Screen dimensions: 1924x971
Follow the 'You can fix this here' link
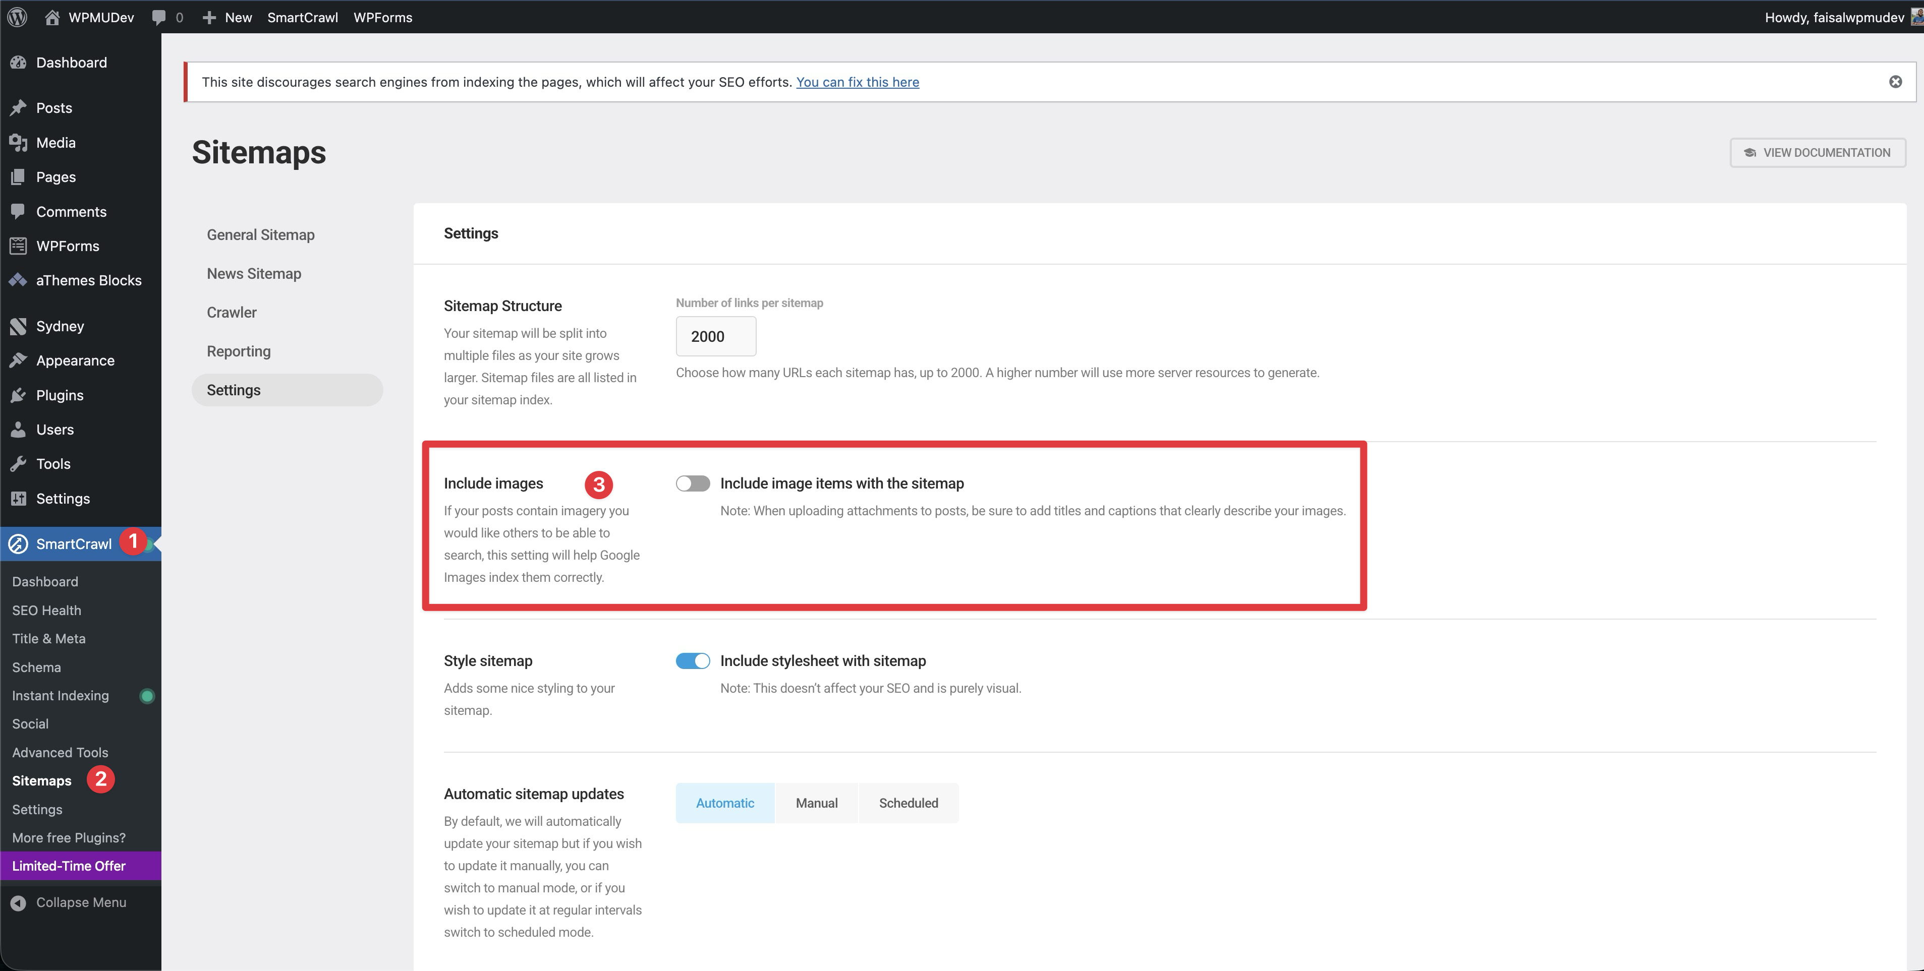coord(857,82)
